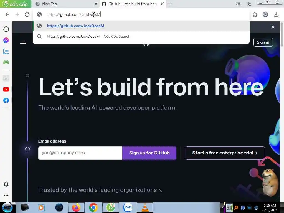Click the page vertical scrollbar
284x213 pixels.
(282, 34)
